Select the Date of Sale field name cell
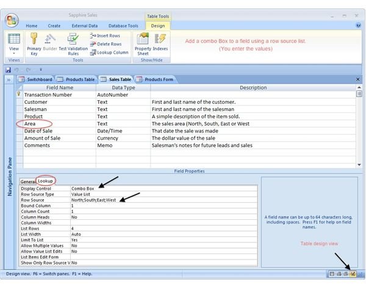Viewport: 366px width, 284px height. [60, 131]
